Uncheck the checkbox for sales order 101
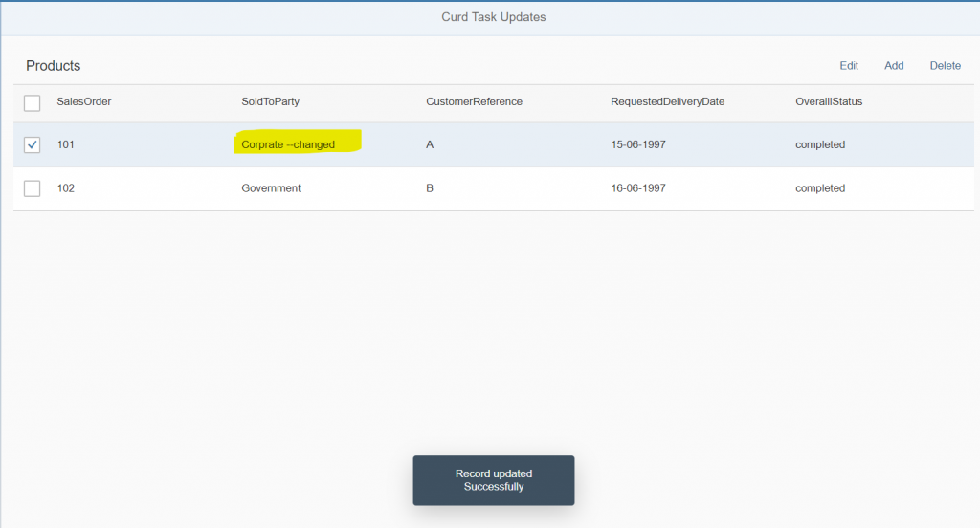Screen dimensions: 980x528 32,145
